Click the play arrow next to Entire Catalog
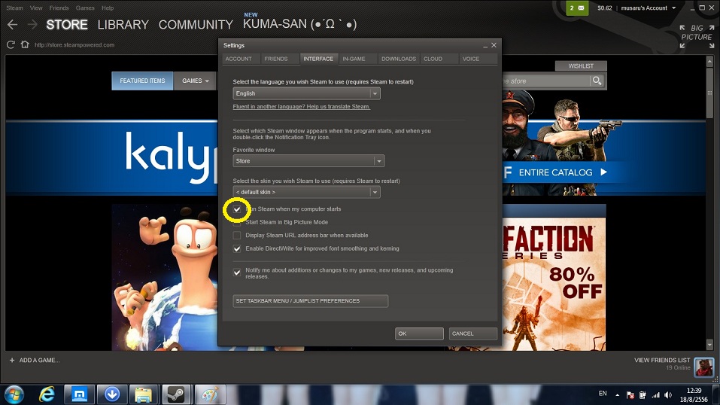 (x=604, y=172)
